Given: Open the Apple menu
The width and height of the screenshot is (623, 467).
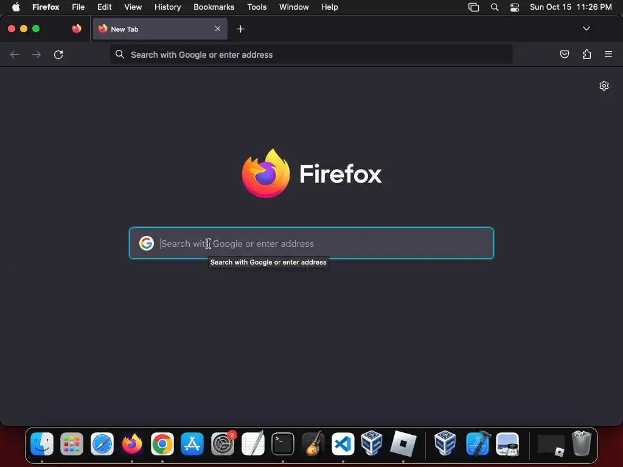Looking at the screenshot, I should point(16,7).
